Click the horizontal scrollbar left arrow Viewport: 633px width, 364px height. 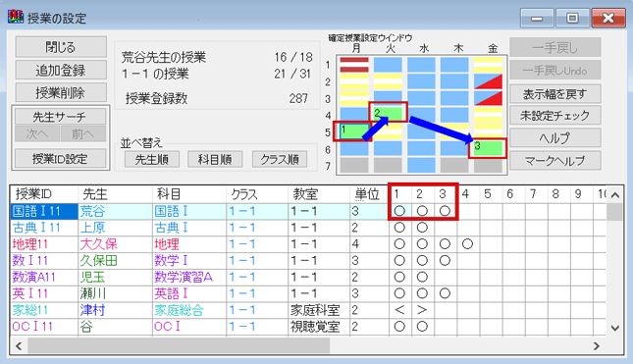pyautogui.click(x=19, y=345)
